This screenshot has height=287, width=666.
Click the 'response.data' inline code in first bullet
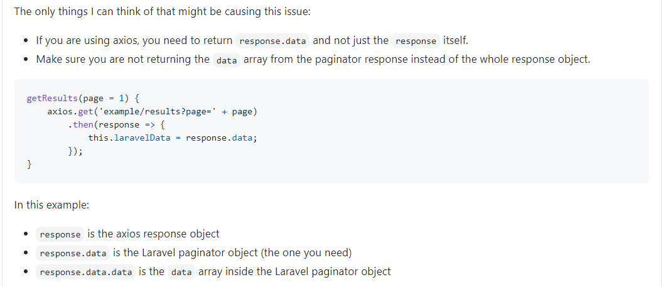click(272, 41)
